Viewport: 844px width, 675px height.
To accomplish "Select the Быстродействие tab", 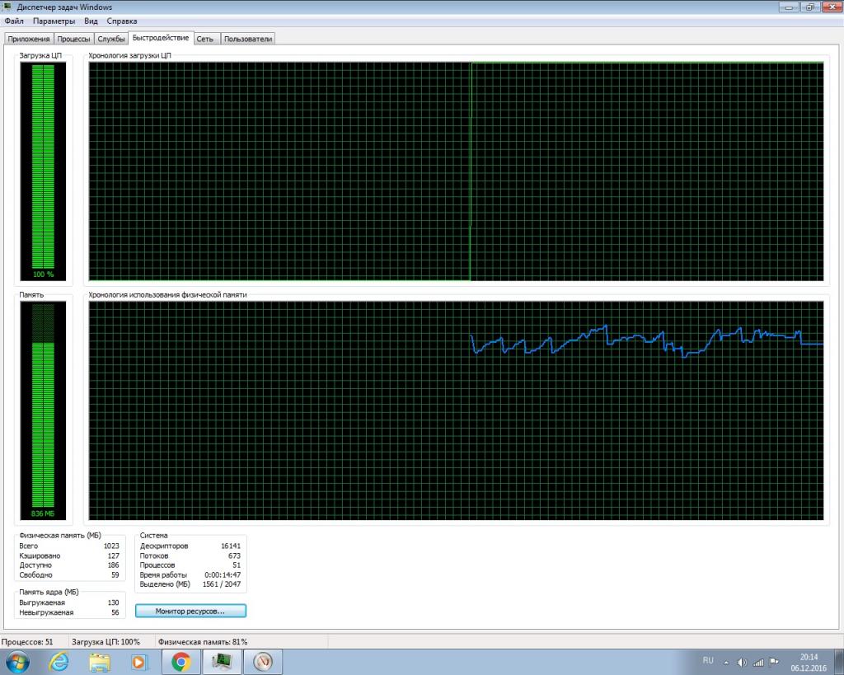I will (x=161, y=38).
